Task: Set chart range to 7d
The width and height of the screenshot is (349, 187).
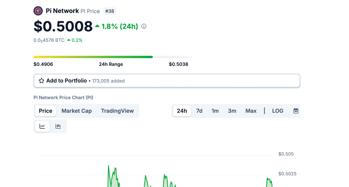Action: click(199, 111)
